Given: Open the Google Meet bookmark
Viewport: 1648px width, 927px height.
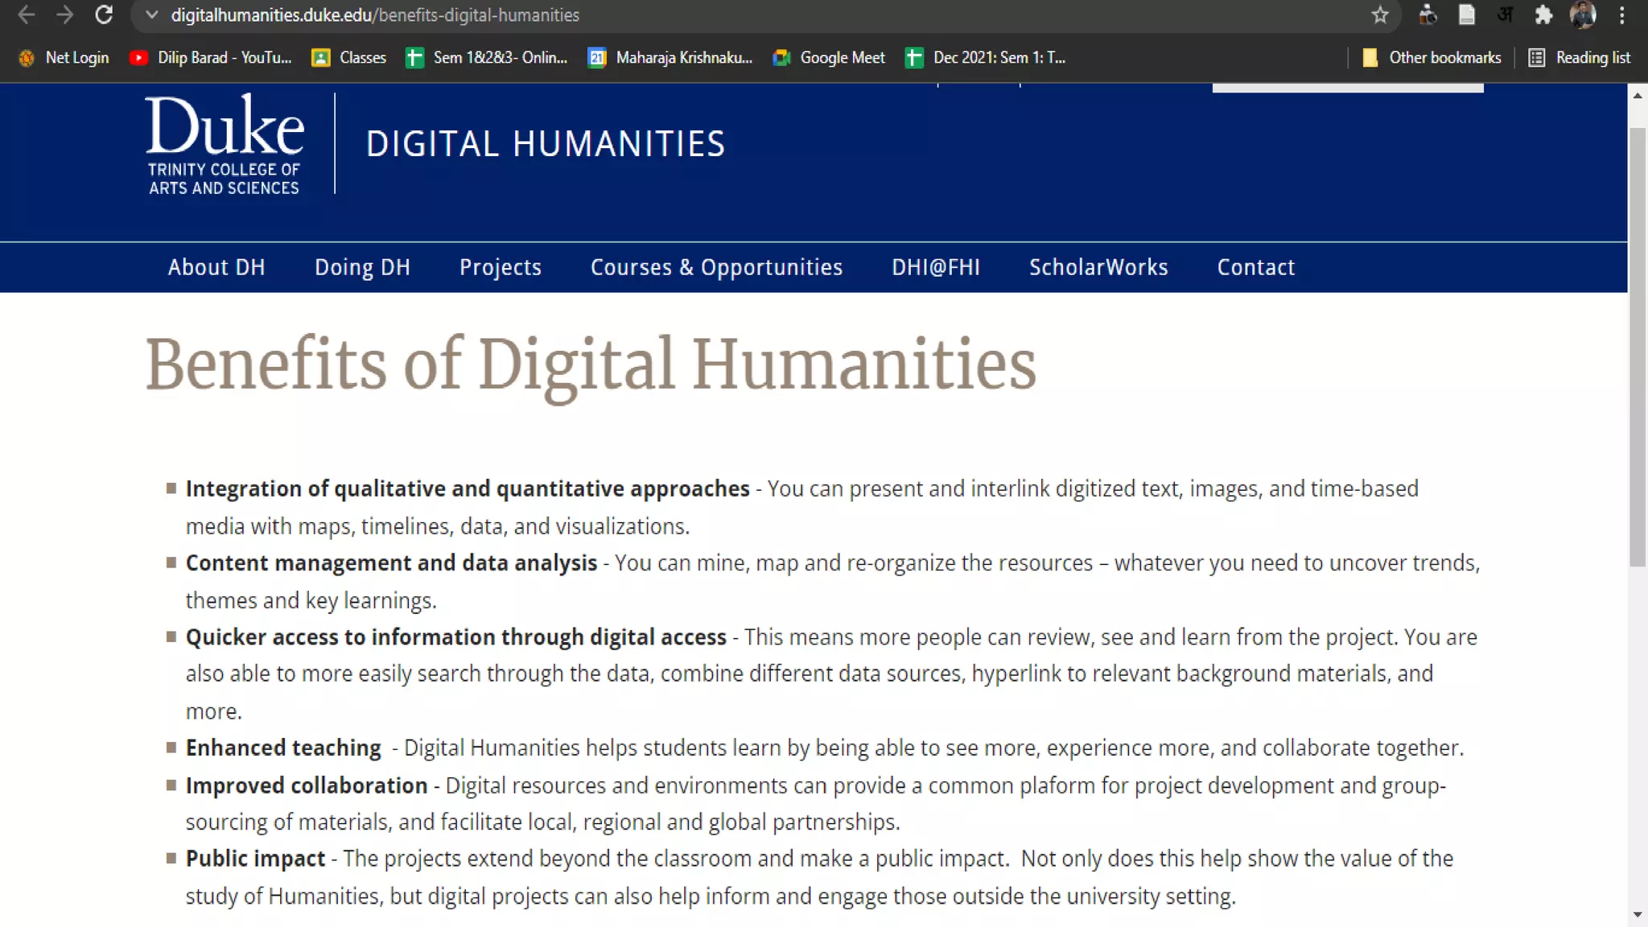Looking at the screenshot, I should pos(829,58).
